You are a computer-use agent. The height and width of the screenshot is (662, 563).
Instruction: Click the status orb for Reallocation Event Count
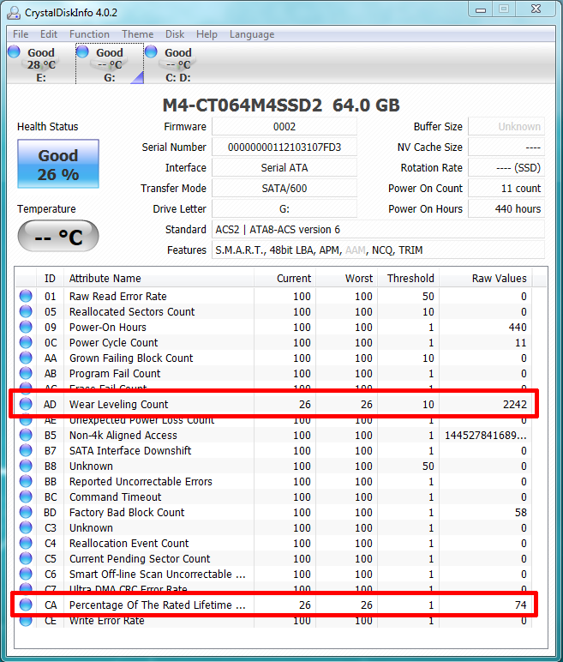pos(26,543)
